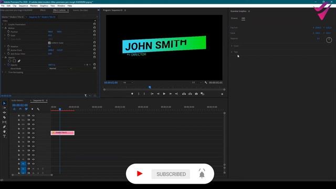Click Position X value in Effect Controls

coord(50,31)
